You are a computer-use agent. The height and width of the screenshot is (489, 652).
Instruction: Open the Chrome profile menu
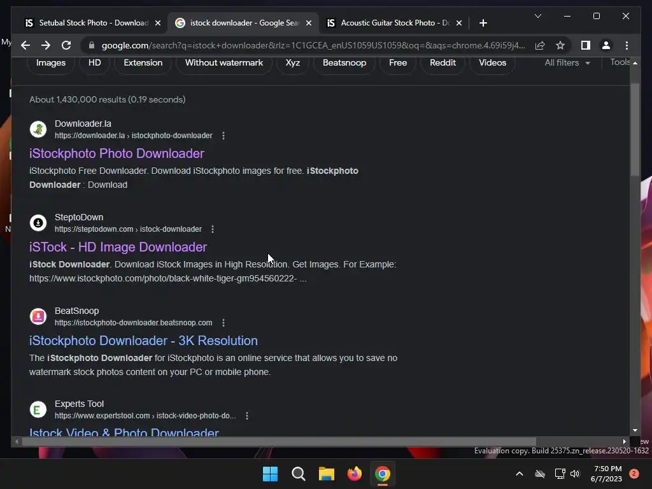pos(606,45)
